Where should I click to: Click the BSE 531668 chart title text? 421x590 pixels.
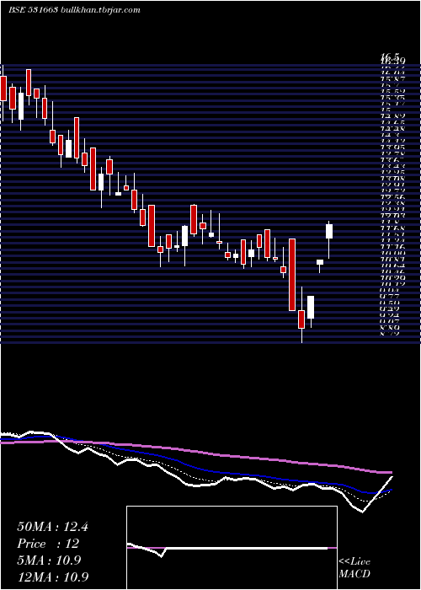pos(74,10)
